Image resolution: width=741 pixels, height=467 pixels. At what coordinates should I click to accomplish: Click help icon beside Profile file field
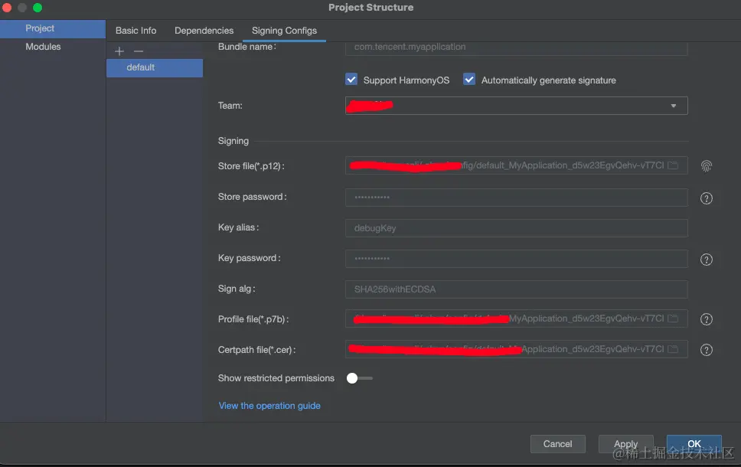pos(707,320)
